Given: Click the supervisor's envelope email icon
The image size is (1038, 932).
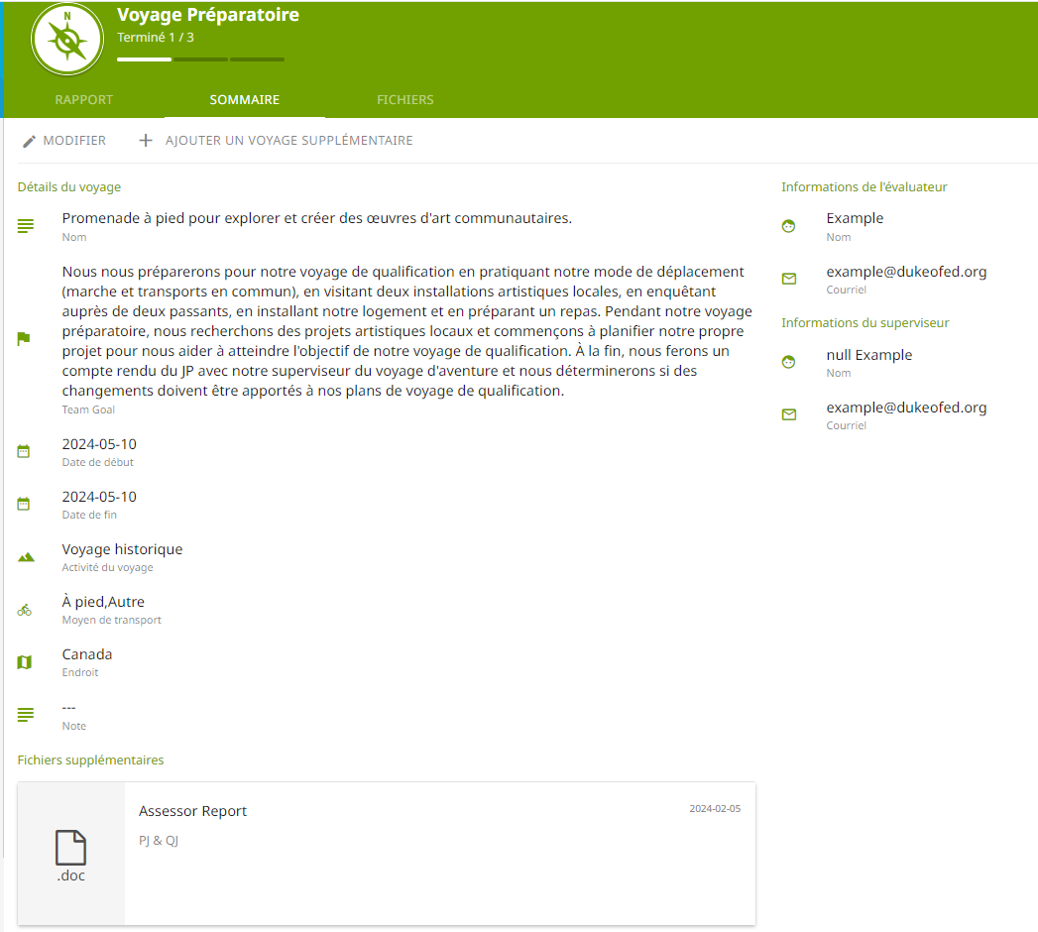Looking at the screenshot, I should [789, 414].
